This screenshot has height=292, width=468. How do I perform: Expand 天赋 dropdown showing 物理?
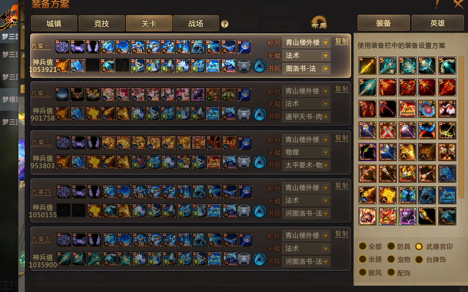pos(306,153)
